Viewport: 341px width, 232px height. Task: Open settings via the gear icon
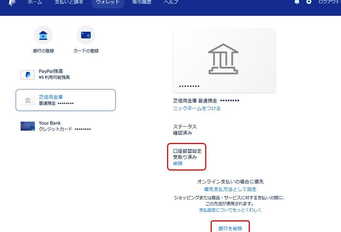(309, 2)
